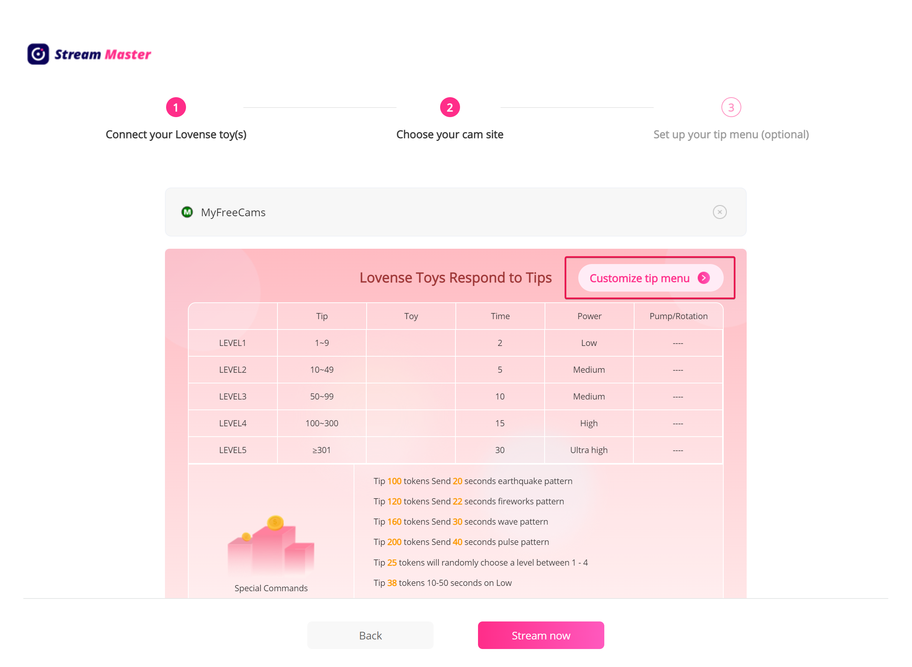The image size is (912, 667).
Task: Click the Tip column header
Action: click(322, 316)
